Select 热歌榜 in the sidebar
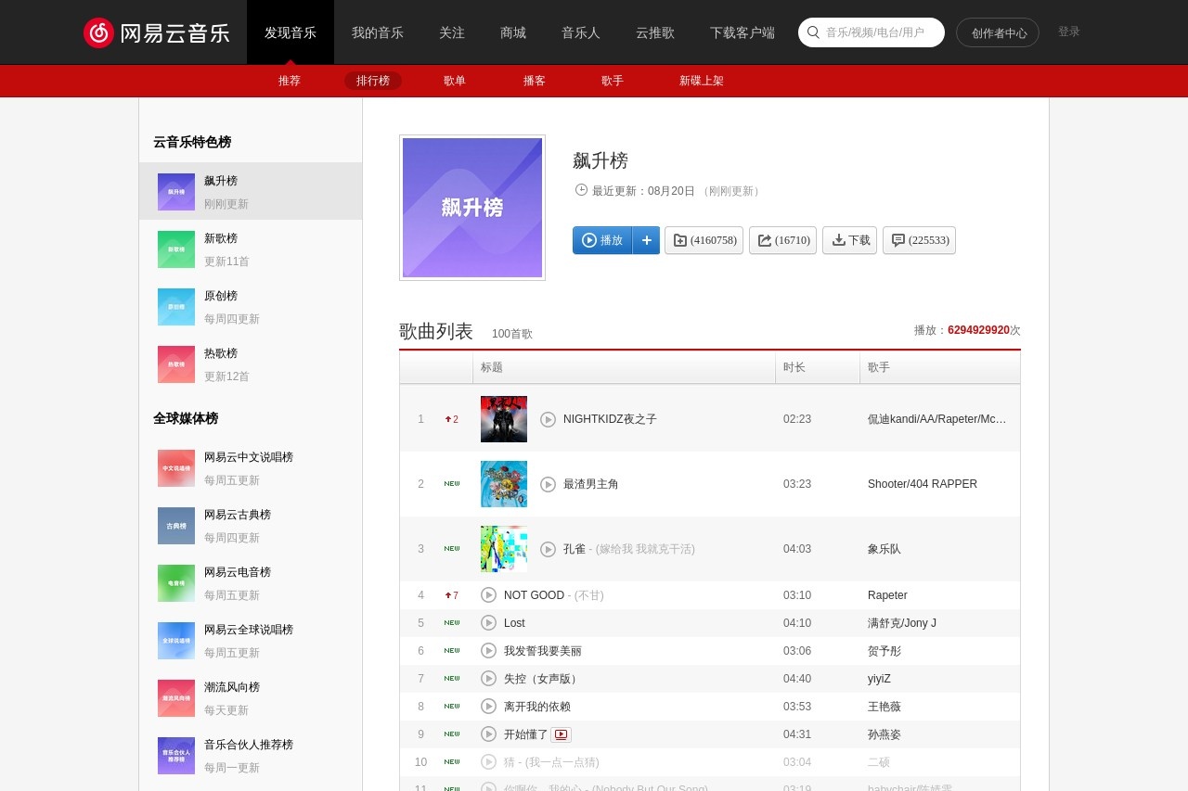This screenshot has width=1188, height=791. click(x=220, y=353)
